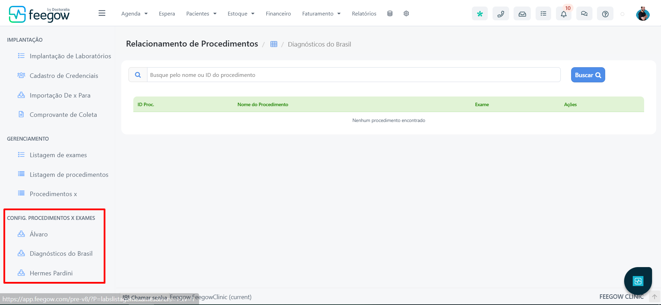The width and height of the screenshot is (661, 305).
Task: Open Procedimentos x page
Action: pyautogui.click(x=53, y=194)
